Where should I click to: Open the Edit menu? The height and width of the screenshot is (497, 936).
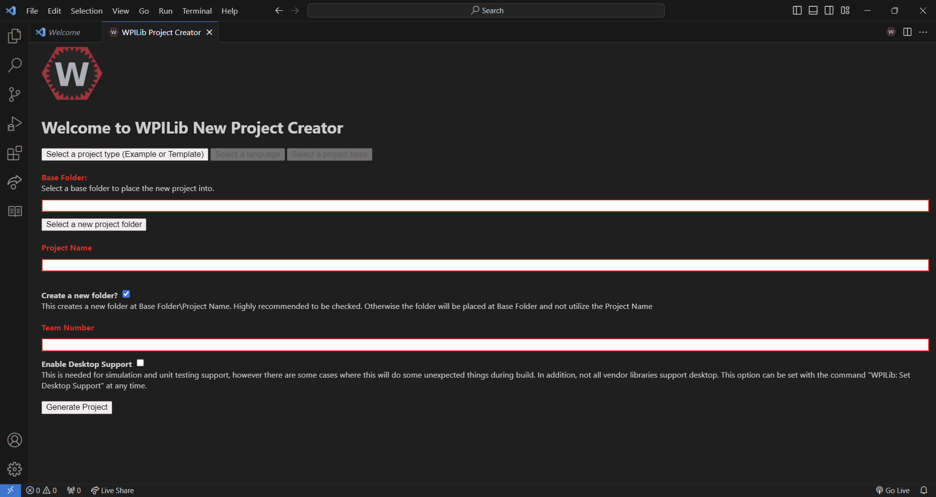tap(54, 11)
